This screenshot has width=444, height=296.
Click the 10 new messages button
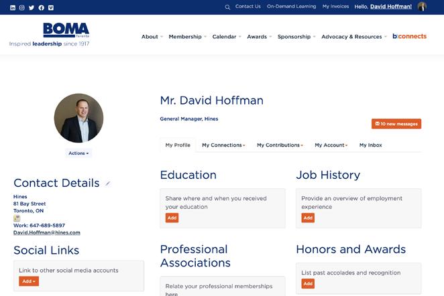(396, 124)
